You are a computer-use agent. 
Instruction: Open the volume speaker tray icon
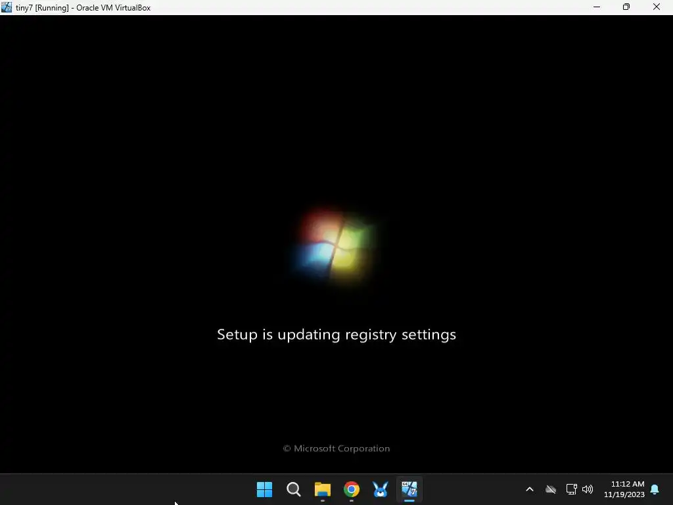click(x=588, y=489)
